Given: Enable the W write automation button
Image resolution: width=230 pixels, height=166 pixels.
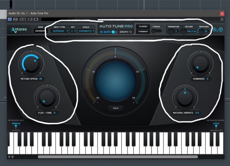Looking at the screenshot, I should pos(24,19).
